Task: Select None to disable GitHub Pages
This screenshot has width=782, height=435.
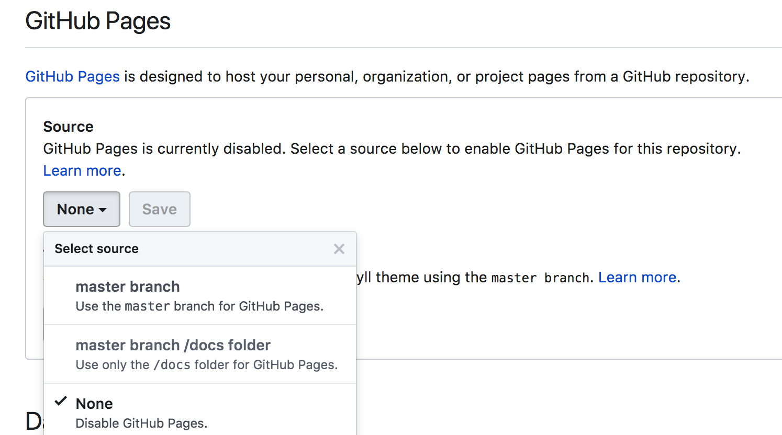Action: tap(200, 410)
